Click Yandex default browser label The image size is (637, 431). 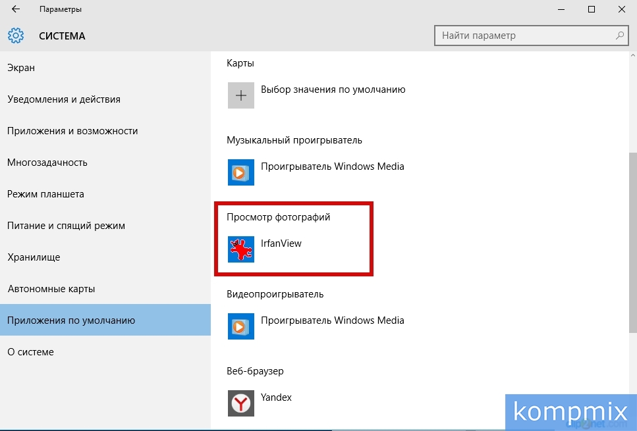pyautogui.click(x=276, y=397)
